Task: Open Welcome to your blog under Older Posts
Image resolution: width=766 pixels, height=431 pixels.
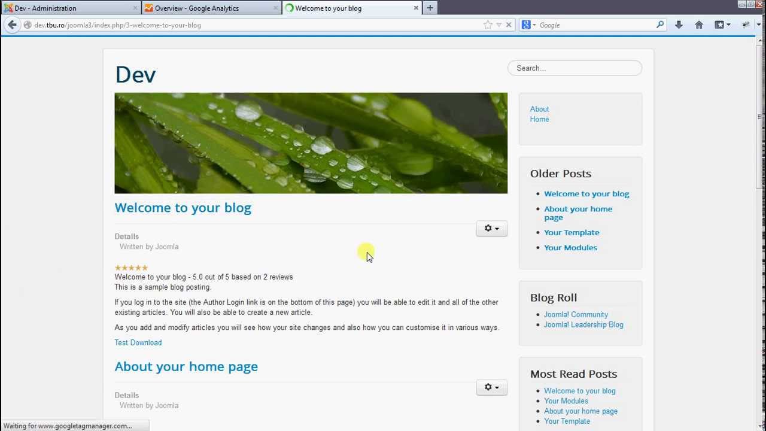Action: (586, 193)
